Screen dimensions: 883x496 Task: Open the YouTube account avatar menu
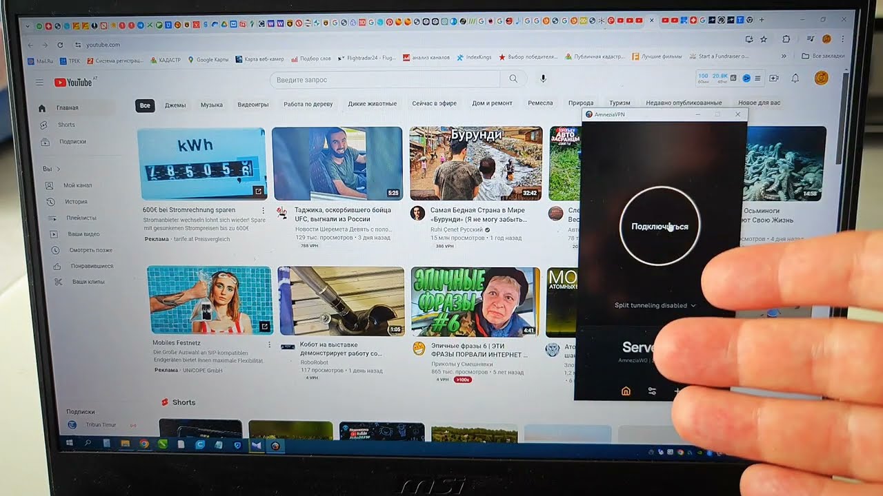pos(821,78)
